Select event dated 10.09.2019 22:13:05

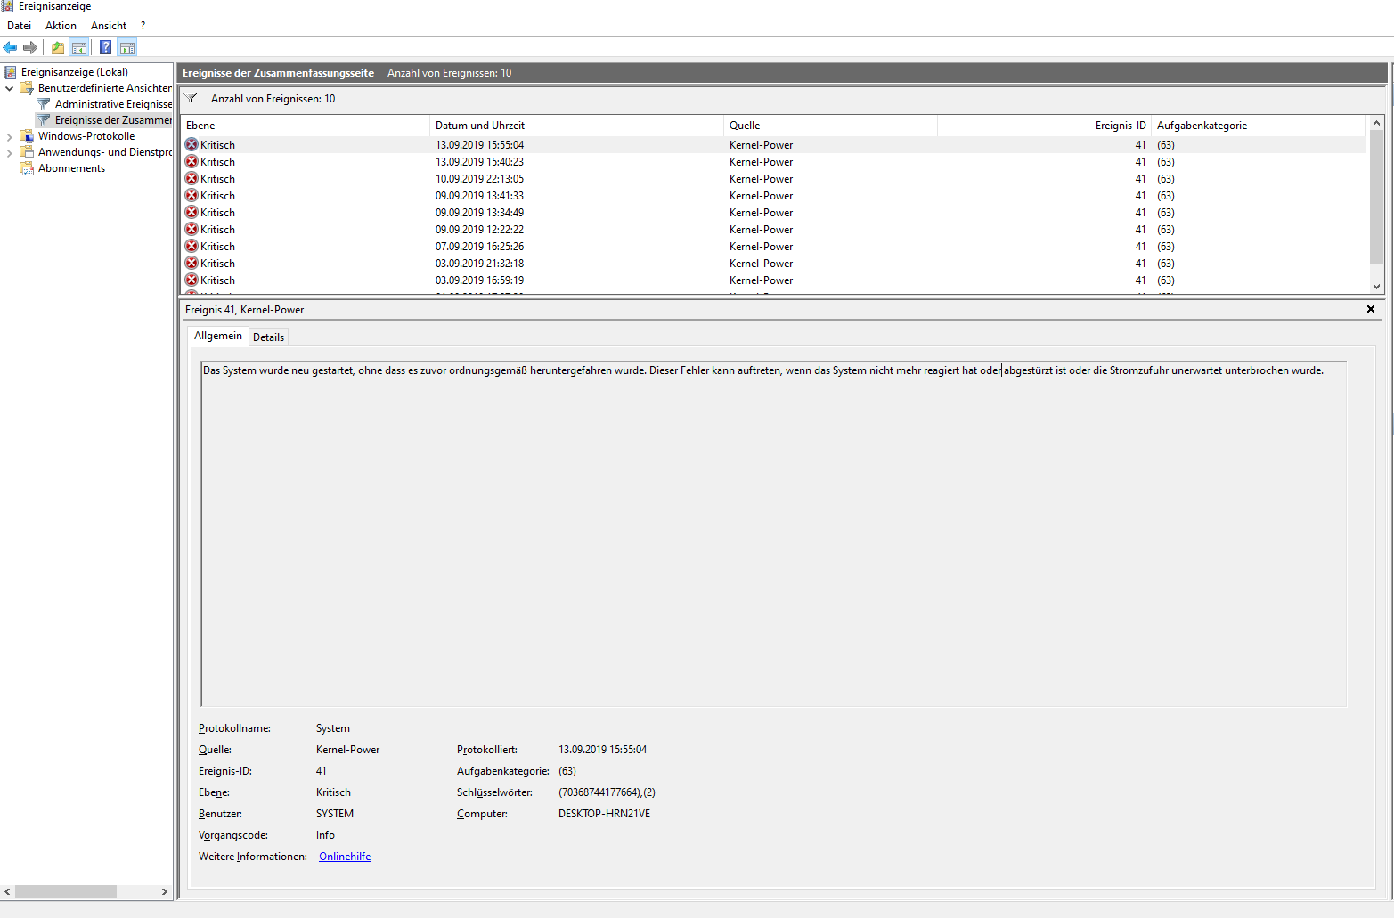(x=773, y=179)
